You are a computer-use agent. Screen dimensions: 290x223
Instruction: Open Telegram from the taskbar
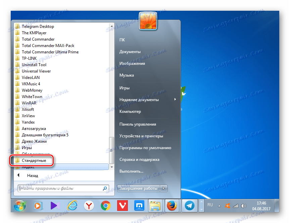pos(189,205)
